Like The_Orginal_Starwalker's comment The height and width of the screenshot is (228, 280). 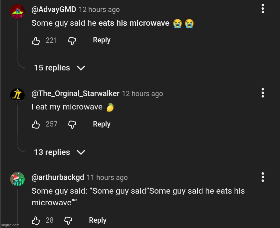36,124
